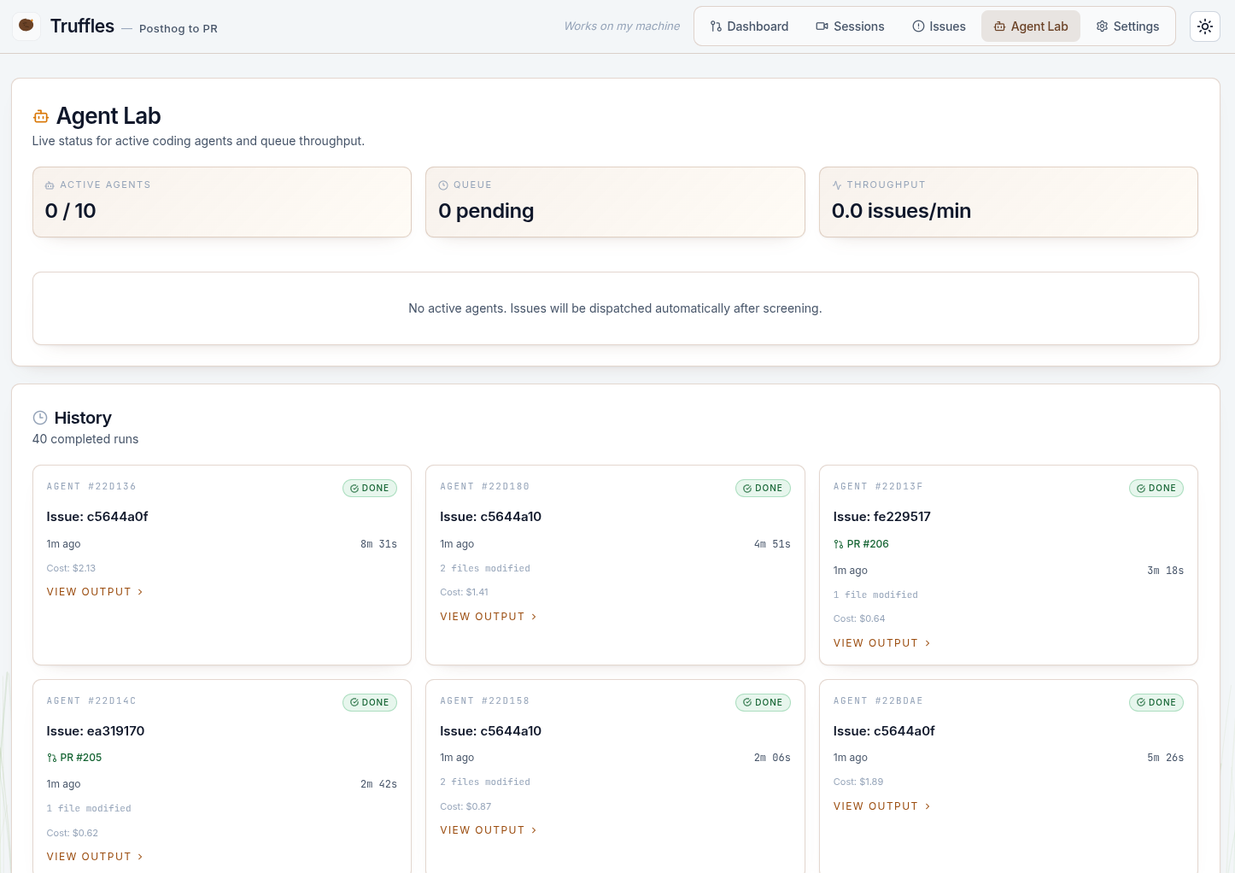The image size is (1235, 873).
Task: Select the Agent Lab tab
Action: [x=1030, y=26]
